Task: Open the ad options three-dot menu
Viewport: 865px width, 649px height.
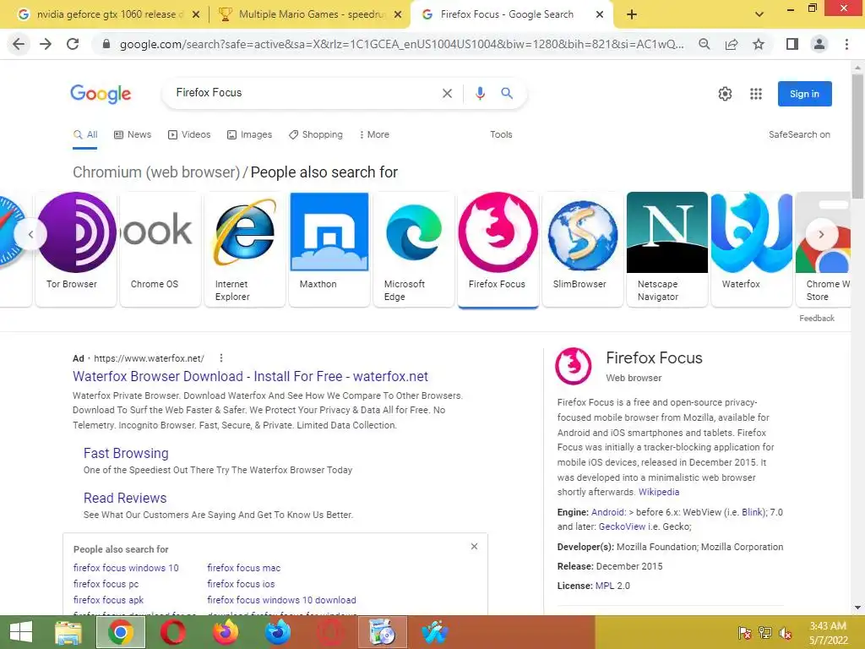Action: pos(221,358)
